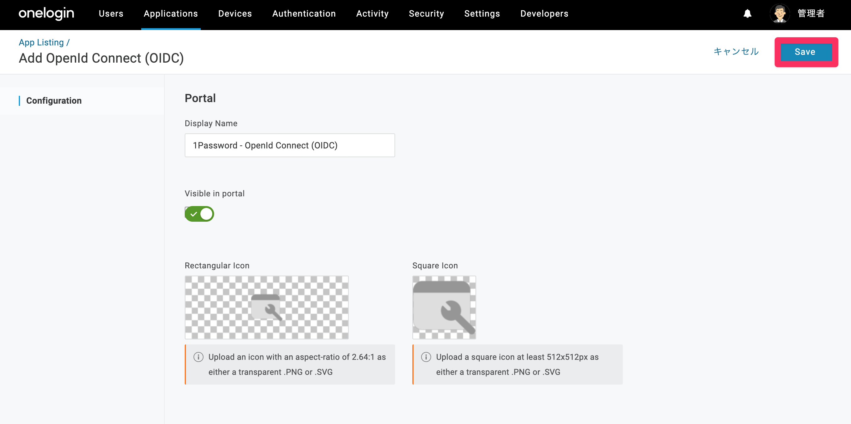851x424 pixels.
Task: Open the Activity menu
Action: 372,13
